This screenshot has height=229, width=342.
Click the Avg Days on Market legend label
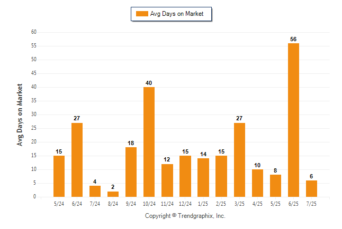177,14
